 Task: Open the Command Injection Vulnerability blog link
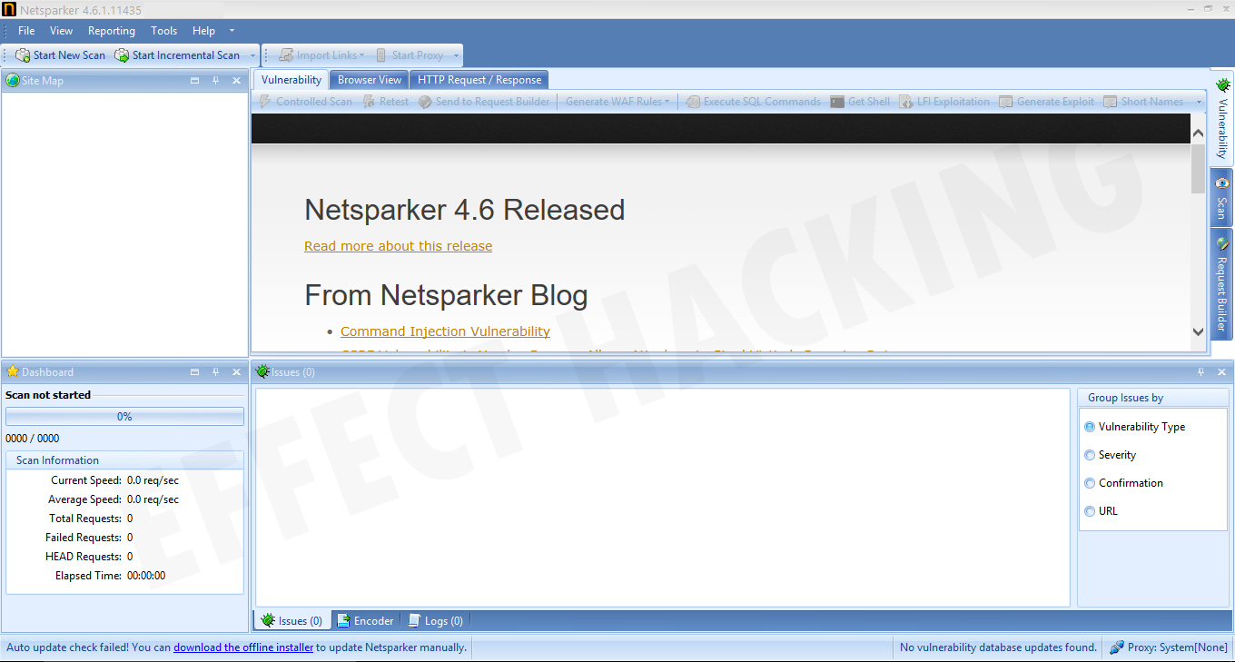(445, 331)
